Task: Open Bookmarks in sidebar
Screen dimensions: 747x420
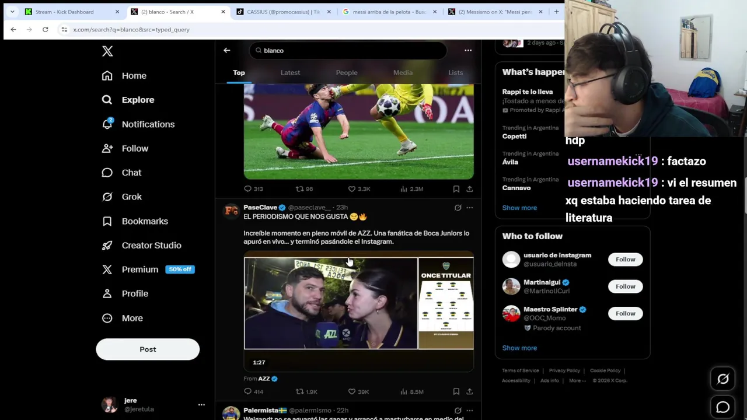Action: pos(135,221)
